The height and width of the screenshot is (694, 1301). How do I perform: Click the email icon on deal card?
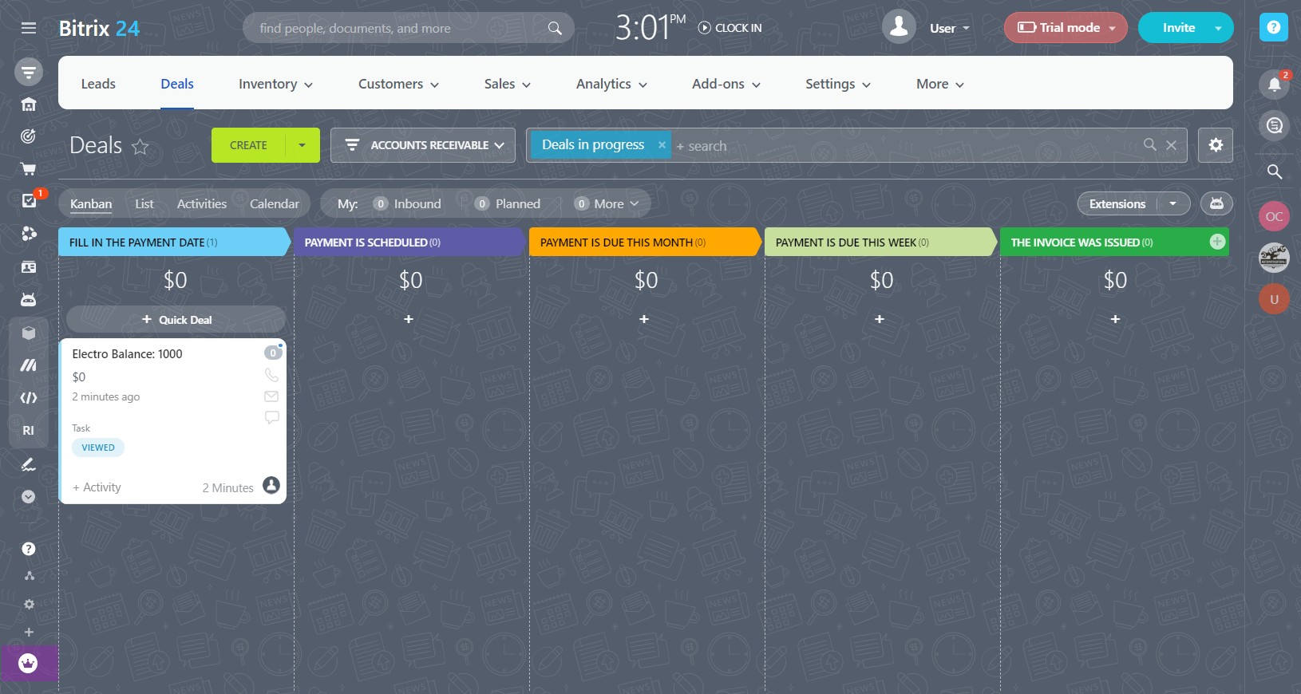click(271, 396)
